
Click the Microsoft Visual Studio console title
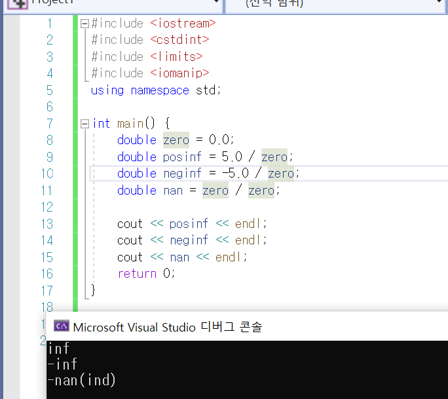click(168, 327)
